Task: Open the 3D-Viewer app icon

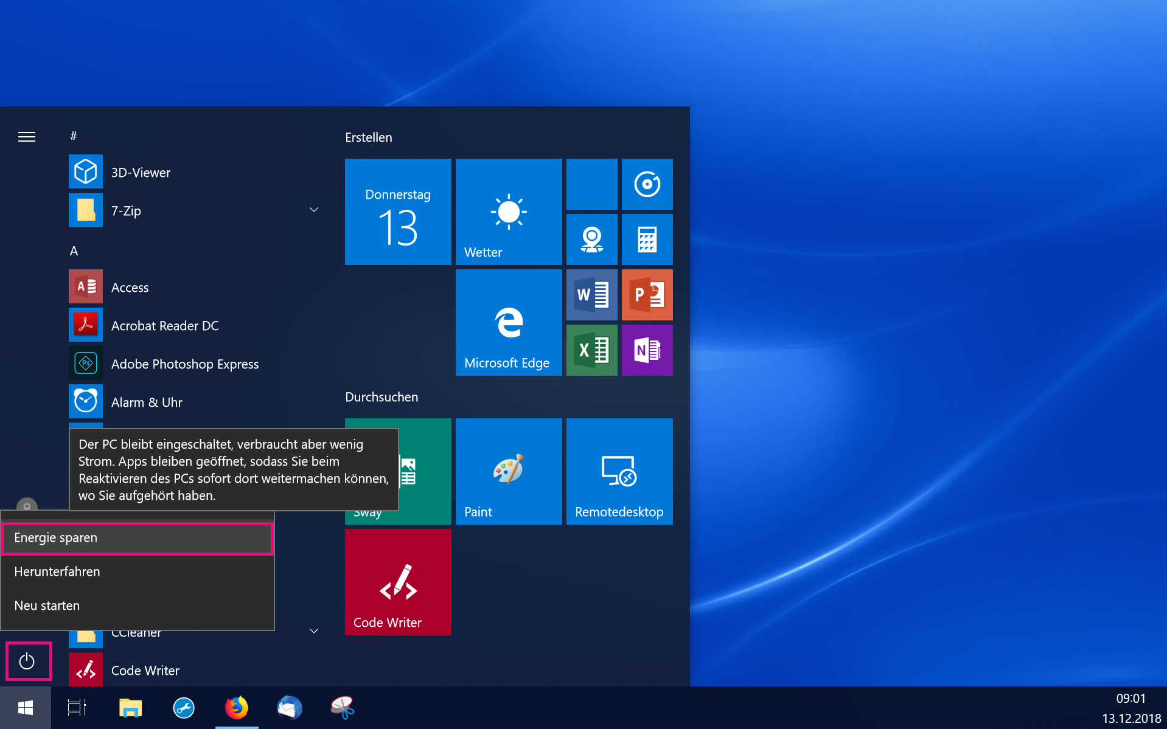Action: tap(86, 172)
